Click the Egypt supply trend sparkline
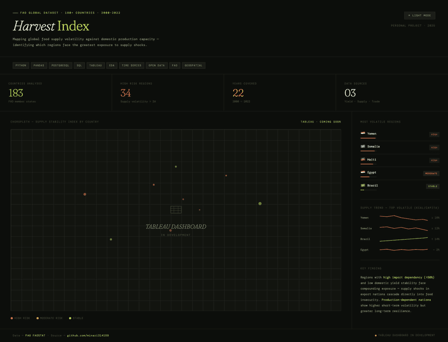448x342 pixels. click(x=404, y=249)
